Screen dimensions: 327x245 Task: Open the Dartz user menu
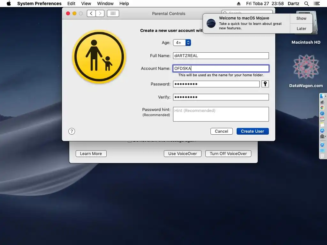(x=293, y=4)
